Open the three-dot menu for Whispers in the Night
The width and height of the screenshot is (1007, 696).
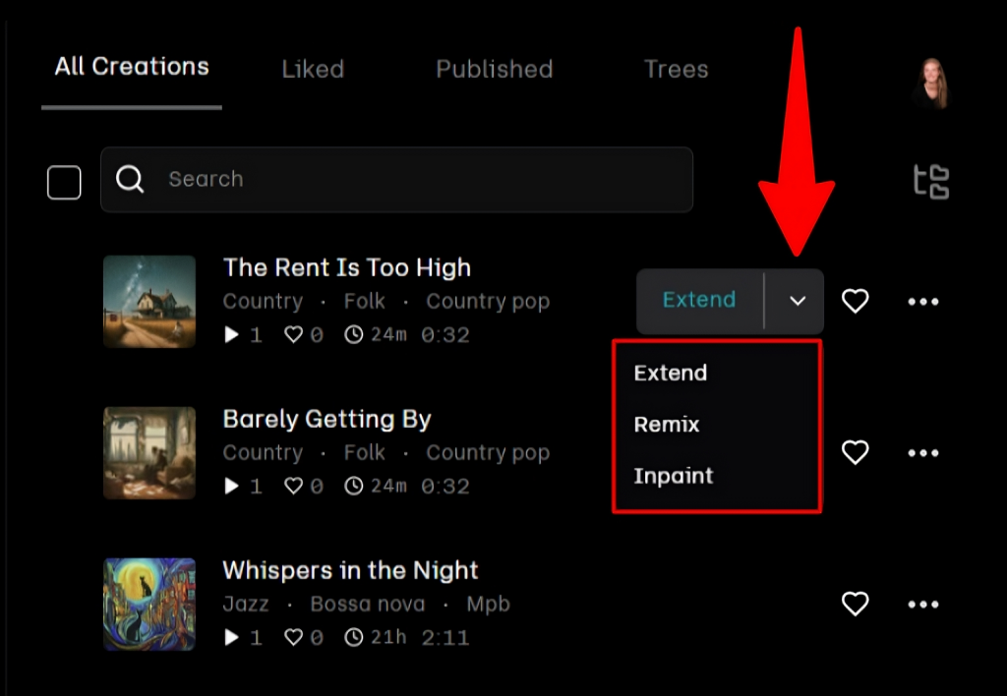pos(922,605)
